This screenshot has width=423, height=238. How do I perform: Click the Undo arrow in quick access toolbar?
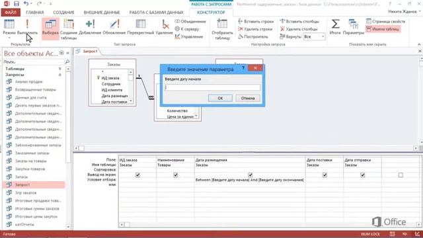click(26, 3)
